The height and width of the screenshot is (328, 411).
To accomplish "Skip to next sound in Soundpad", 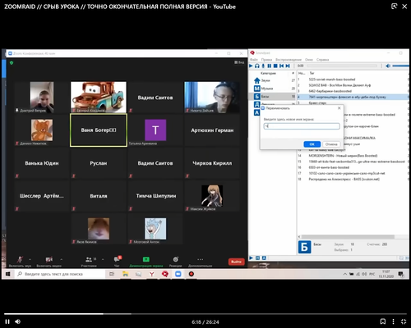I will point(288,66).
